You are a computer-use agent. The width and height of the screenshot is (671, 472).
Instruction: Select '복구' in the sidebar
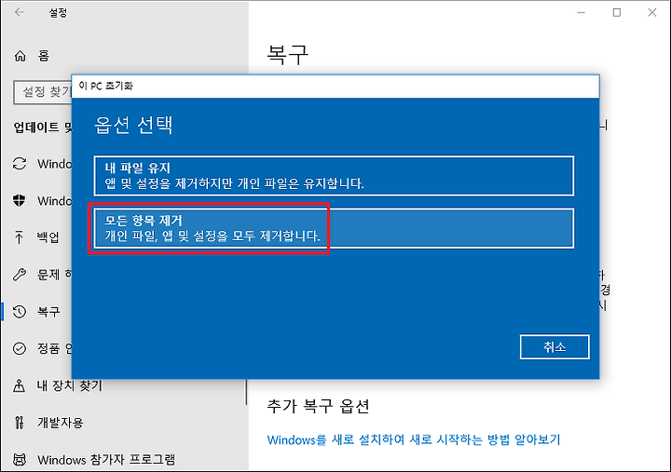48,311
